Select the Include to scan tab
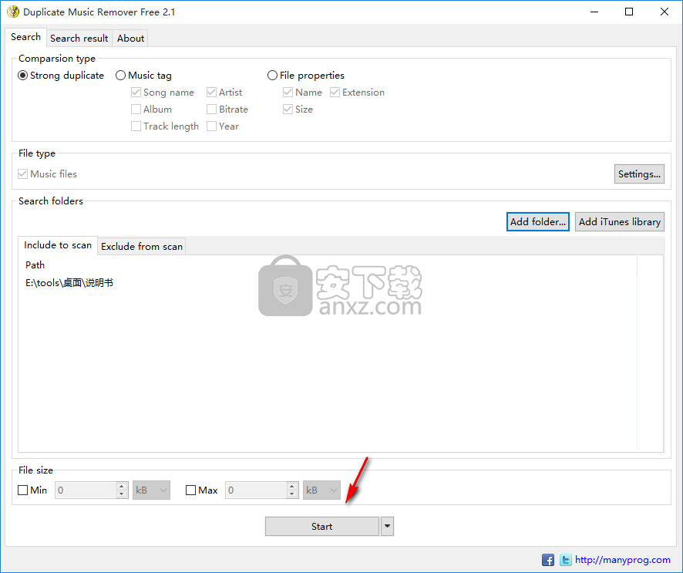 58,245
